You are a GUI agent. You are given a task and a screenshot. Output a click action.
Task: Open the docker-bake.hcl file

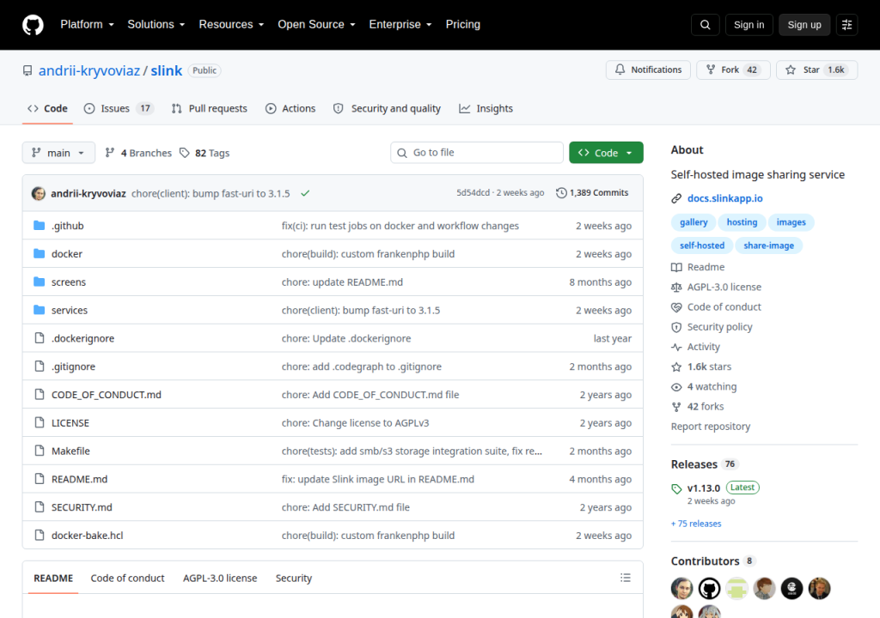87,536
